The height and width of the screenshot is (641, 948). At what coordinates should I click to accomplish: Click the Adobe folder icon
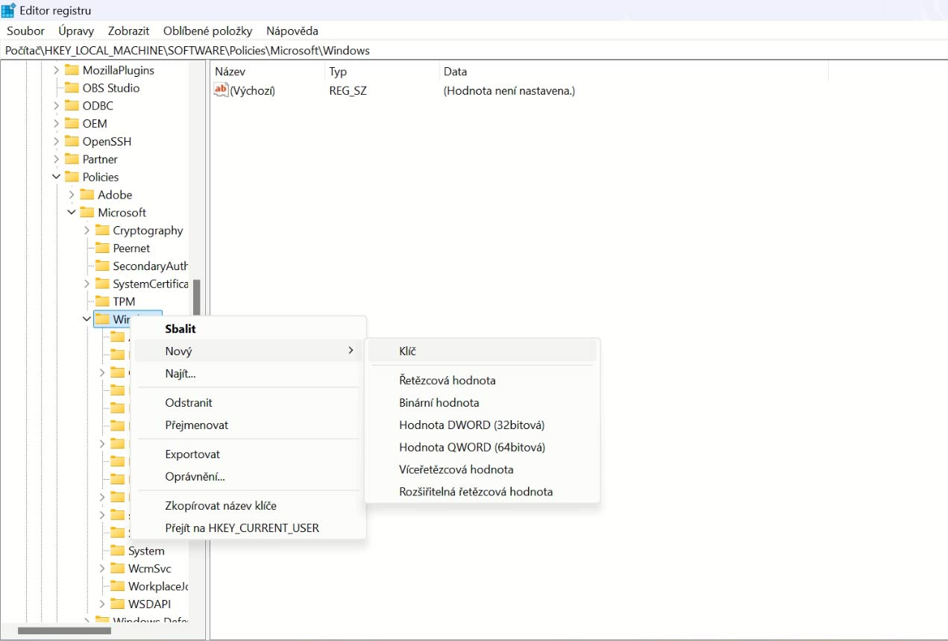pos(87,195)
